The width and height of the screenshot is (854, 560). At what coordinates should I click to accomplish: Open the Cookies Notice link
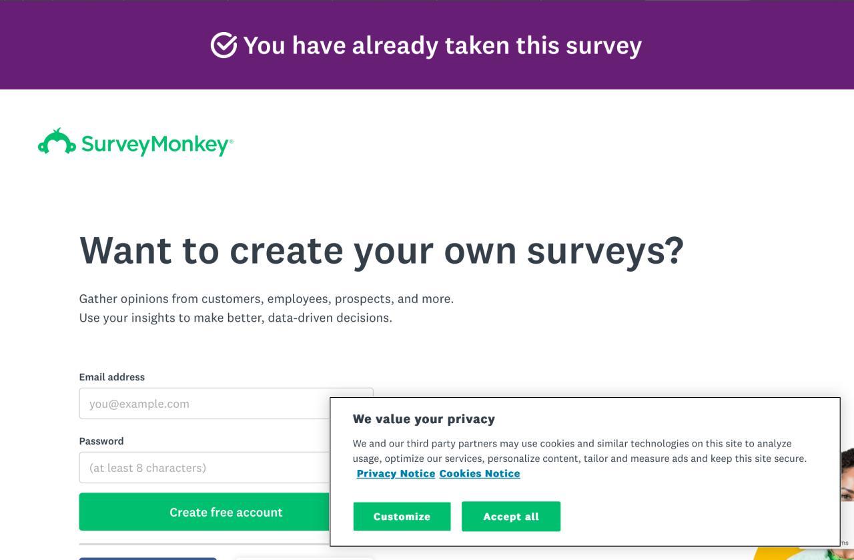[480, 474]
